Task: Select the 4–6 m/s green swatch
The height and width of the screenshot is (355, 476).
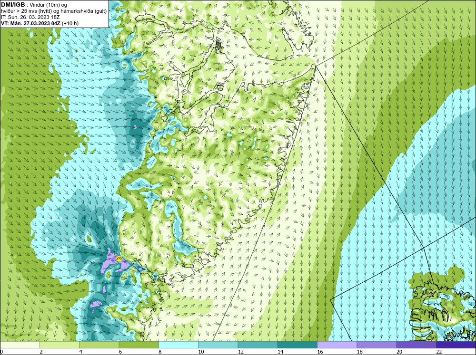Action: click(99, 345)
